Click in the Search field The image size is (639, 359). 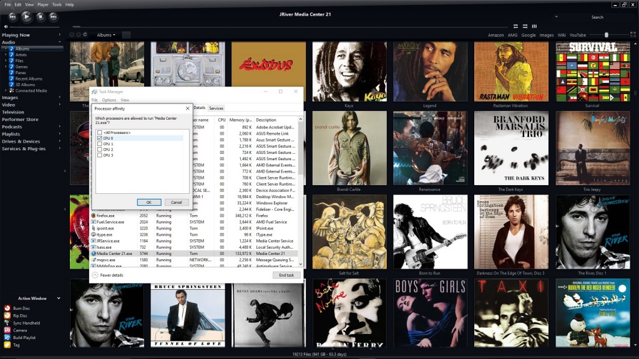597,17
